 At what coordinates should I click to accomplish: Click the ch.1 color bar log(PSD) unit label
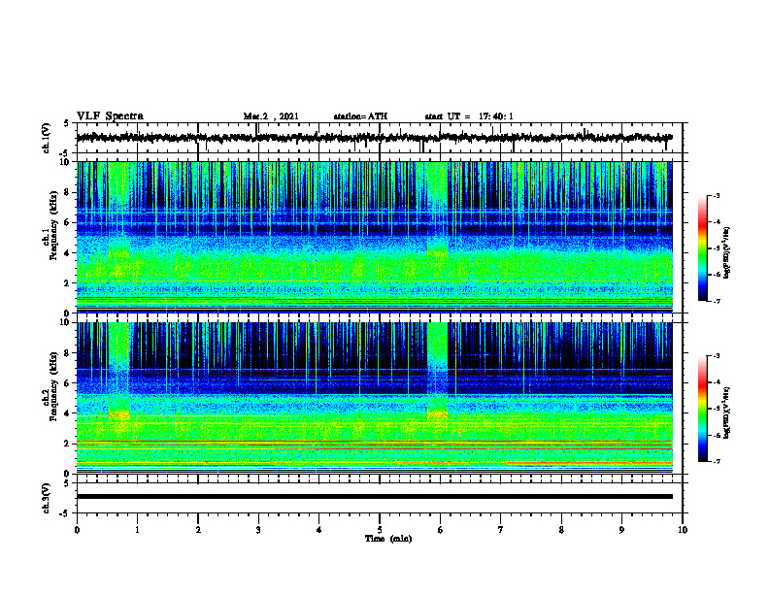point(727,252)
